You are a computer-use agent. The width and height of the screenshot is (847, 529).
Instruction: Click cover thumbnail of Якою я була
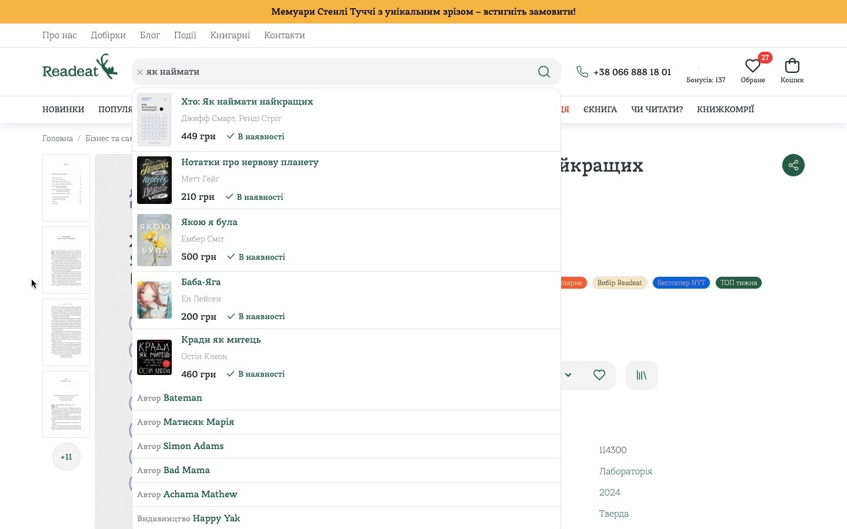click(x=154, y=240)
